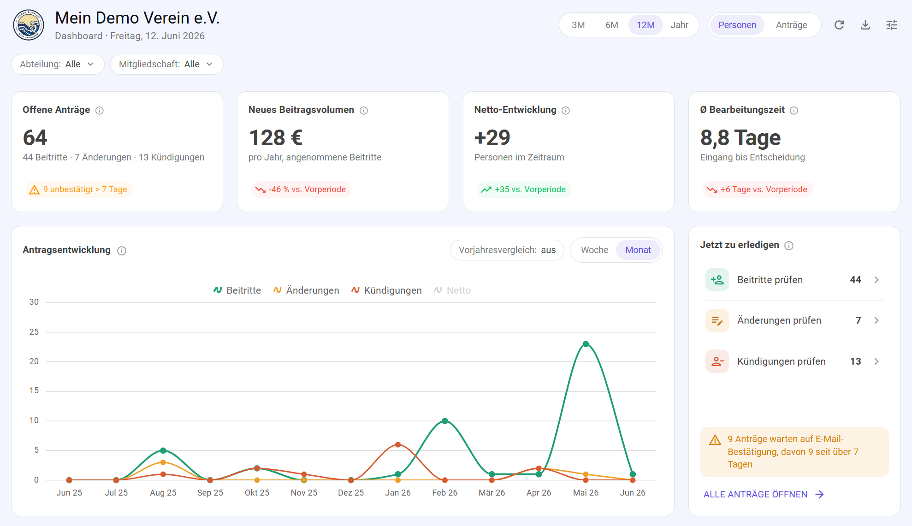912x526 pixels.
Task: Switch view to Anträge
Action: pyautogui.click(x=791, y=25)
